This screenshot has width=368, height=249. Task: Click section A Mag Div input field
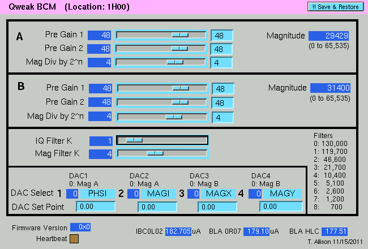coord(221,63)
